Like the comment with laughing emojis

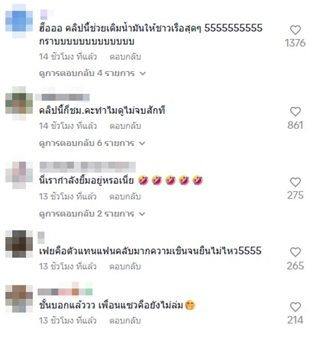point(295,182)
